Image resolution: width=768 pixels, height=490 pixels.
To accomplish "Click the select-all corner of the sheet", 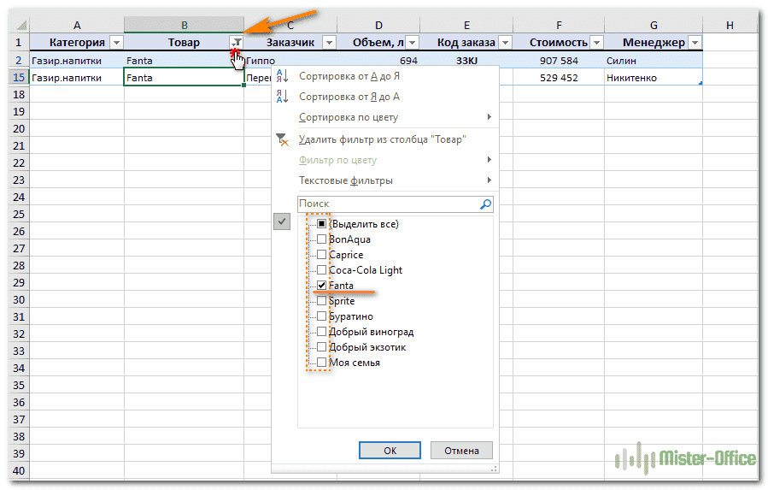I will pos(17,26).
